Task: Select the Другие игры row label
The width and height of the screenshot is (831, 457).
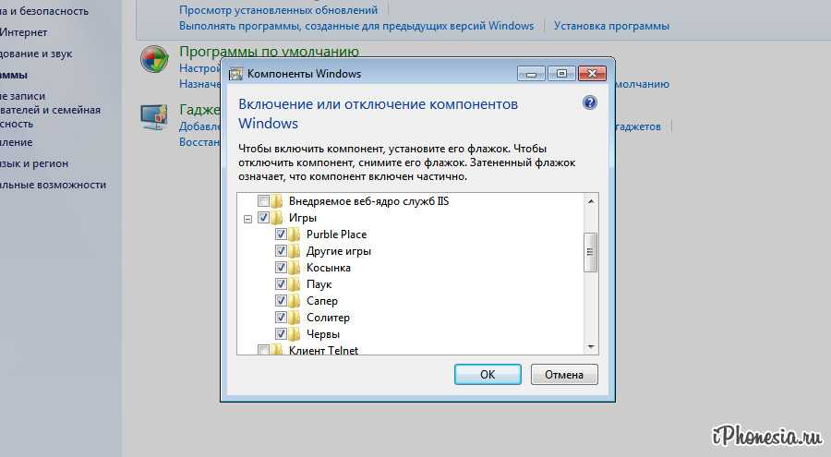Action: pos(339,251)
